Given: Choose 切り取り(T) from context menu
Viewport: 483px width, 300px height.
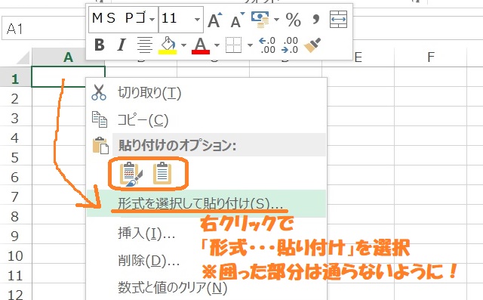Looking at the screenshot, I should (x=206, y=92).
